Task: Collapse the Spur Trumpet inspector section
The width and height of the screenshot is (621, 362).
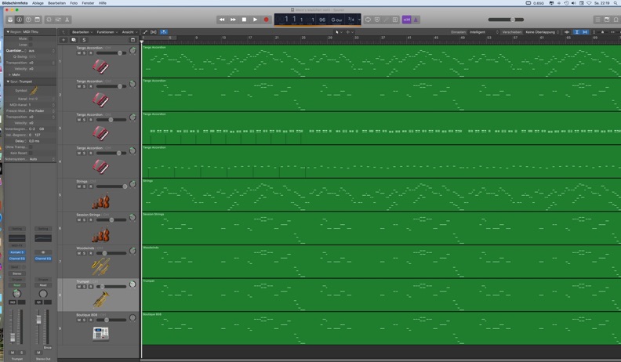Action: click(x=8, y=81)
